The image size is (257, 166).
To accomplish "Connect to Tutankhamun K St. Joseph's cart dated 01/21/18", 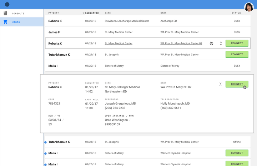I will point(237,54).
